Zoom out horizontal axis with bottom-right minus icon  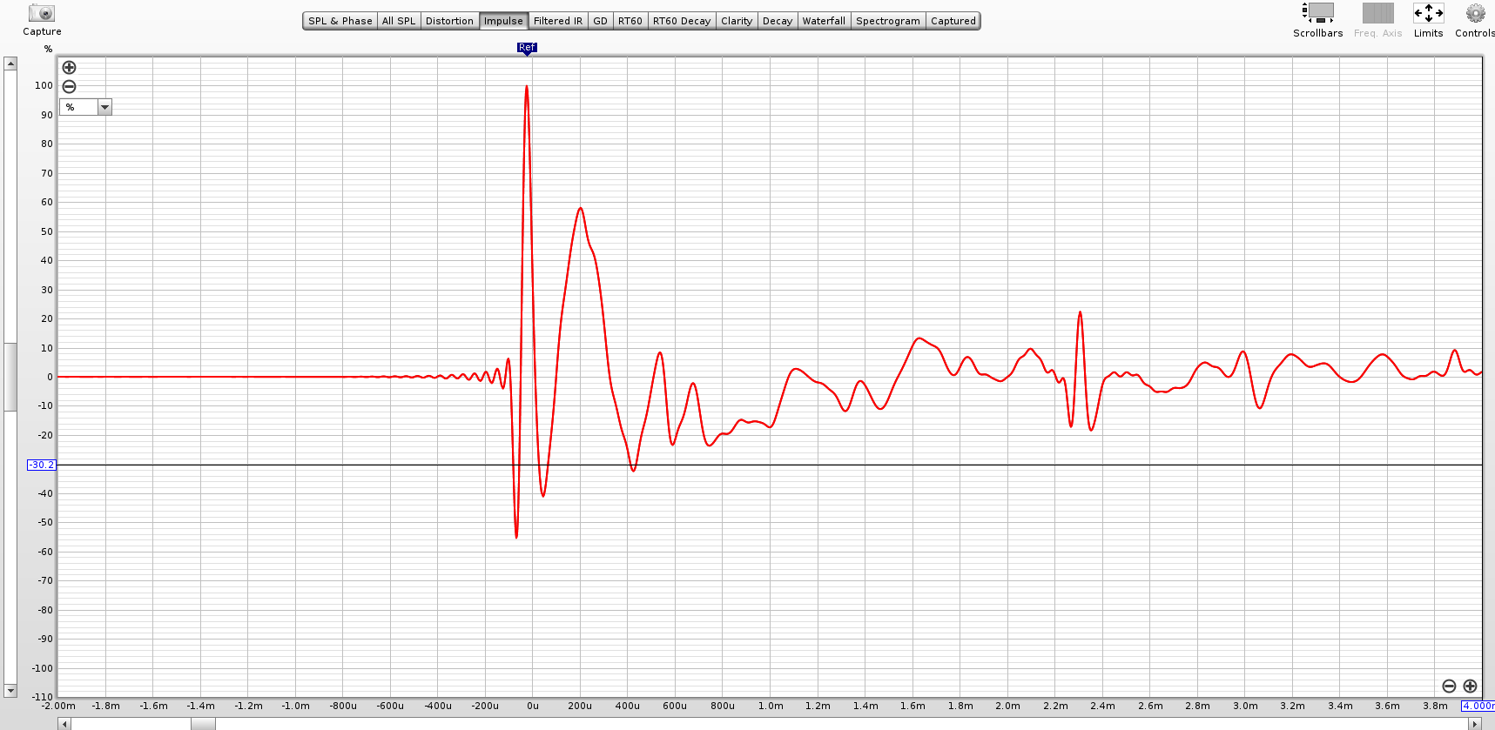[1449, 686]
